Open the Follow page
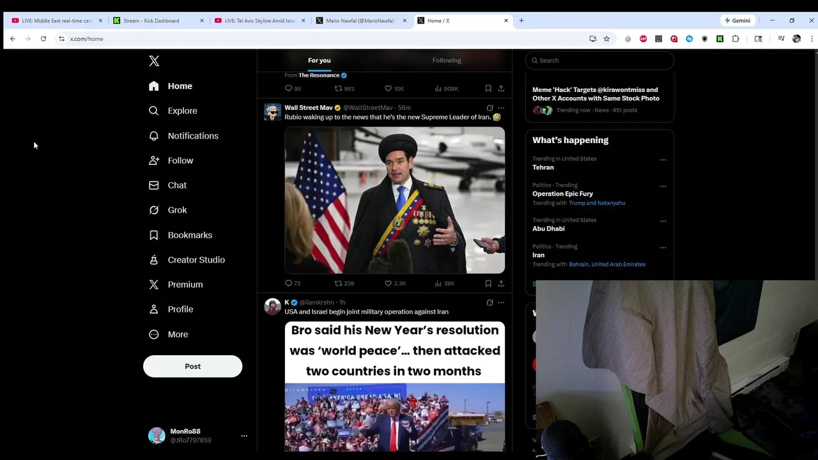The width and height of the screenshot is (818, 460). coord(171,160)
